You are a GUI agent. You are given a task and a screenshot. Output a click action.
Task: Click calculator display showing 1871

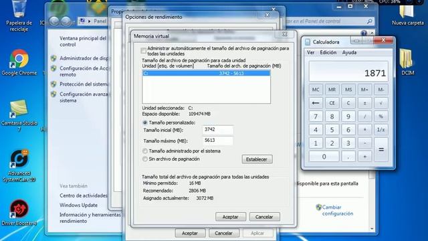pyautogui.click(x=348, y=72)
